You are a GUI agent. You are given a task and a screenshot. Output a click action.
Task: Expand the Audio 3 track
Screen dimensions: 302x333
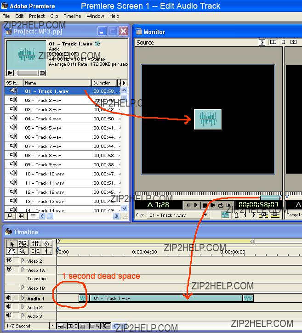[x=23, y=316]
